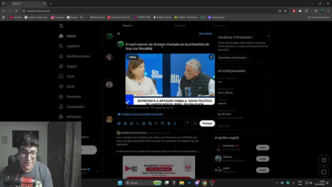Publish with the Postear button
Viewport: 332px width, 187px height.
(x=207, y=123)
